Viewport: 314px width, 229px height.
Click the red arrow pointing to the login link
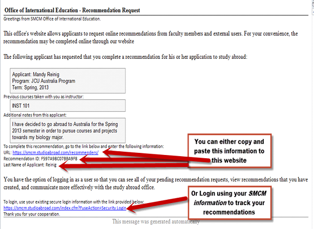(x=157, y=204)
